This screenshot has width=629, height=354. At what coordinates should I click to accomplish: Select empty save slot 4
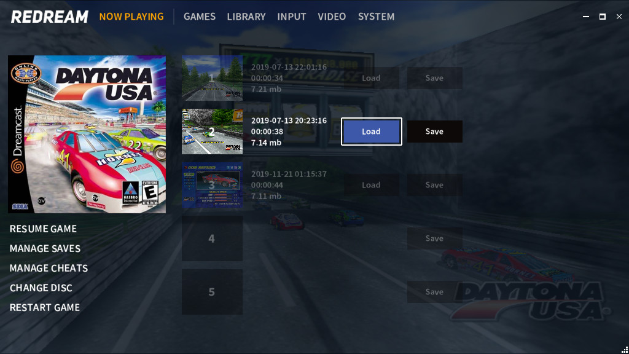pos(212,238)
